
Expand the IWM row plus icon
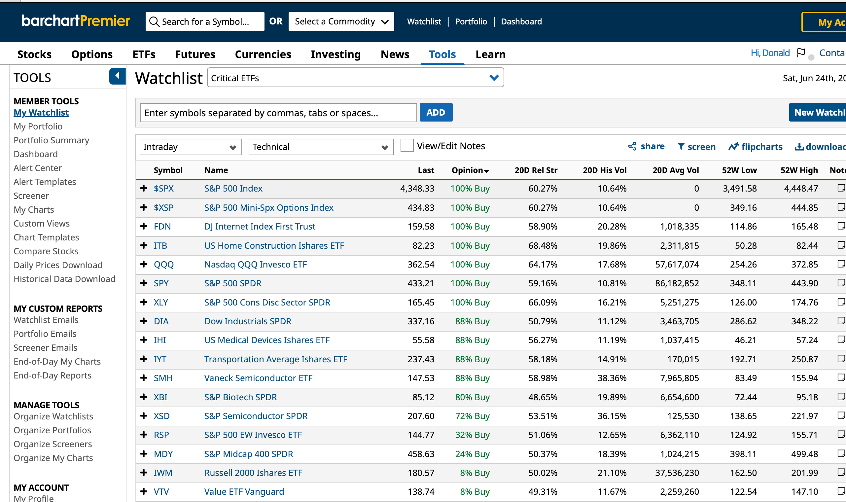144,472
